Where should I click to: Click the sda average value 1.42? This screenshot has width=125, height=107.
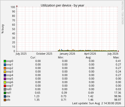tap(91, 96)
